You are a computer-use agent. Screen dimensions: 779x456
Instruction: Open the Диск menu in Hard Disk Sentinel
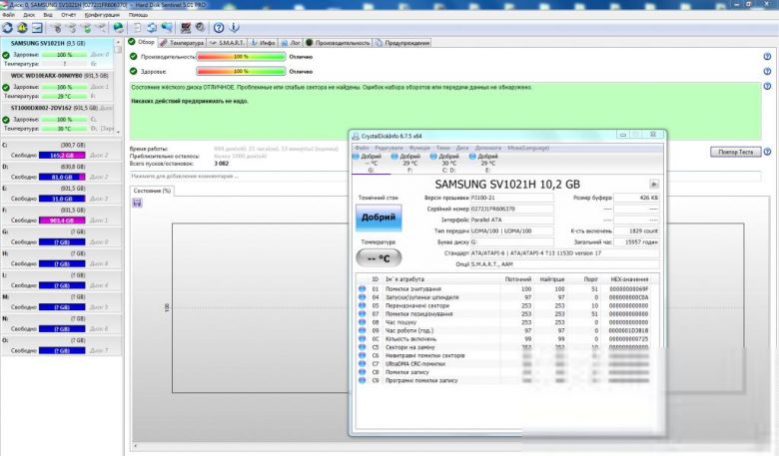click(29, 15)
